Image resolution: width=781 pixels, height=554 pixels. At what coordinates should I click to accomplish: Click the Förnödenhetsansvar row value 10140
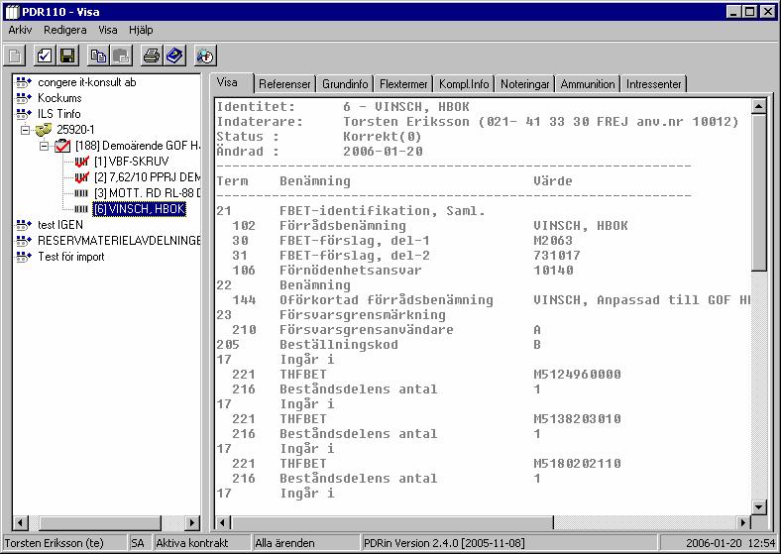click(553, 270)
